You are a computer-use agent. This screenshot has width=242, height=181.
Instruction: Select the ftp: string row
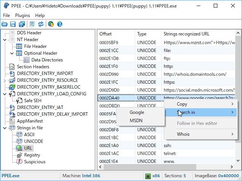(166, 58)
